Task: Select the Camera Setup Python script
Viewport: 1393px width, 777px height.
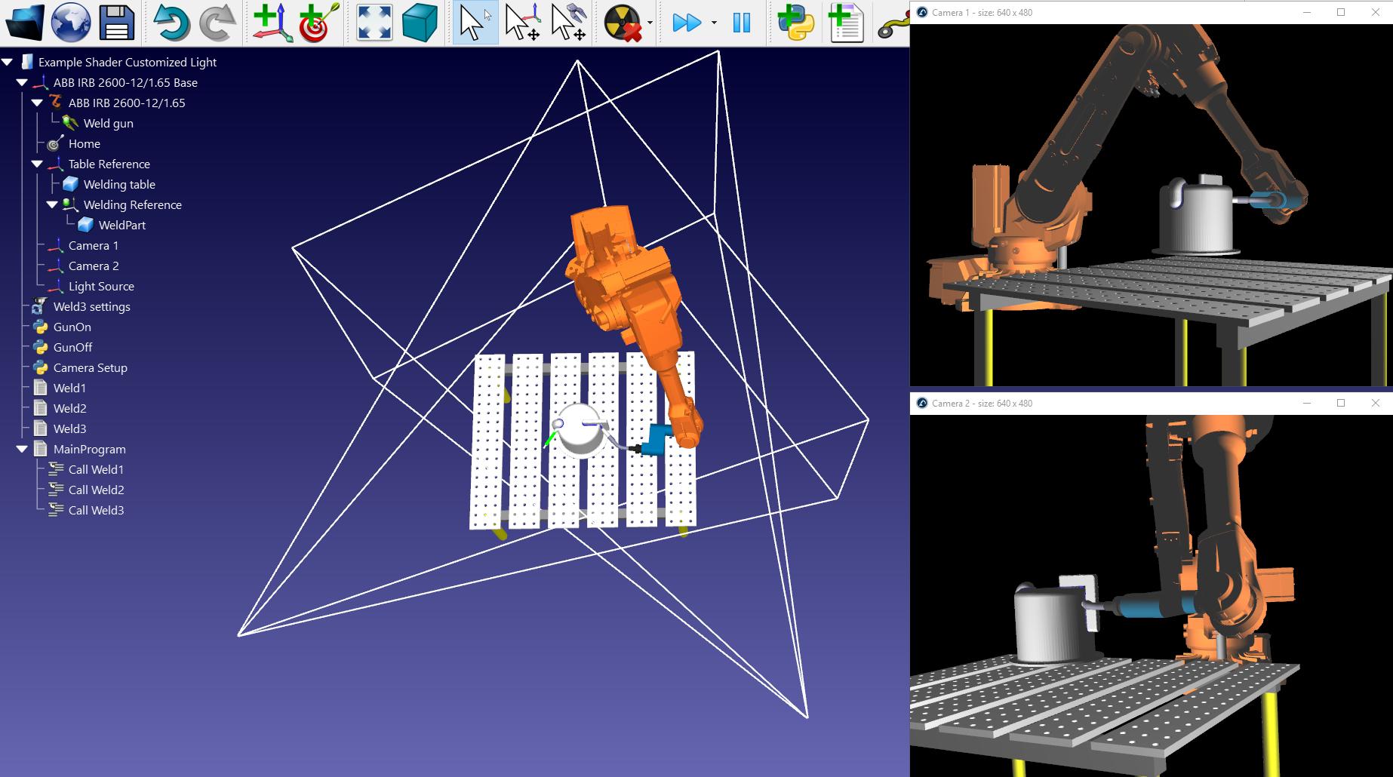Action: 90,367
